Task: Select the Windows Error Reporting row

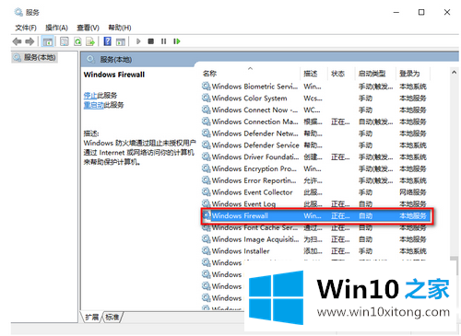Action: tap(316, 180)
